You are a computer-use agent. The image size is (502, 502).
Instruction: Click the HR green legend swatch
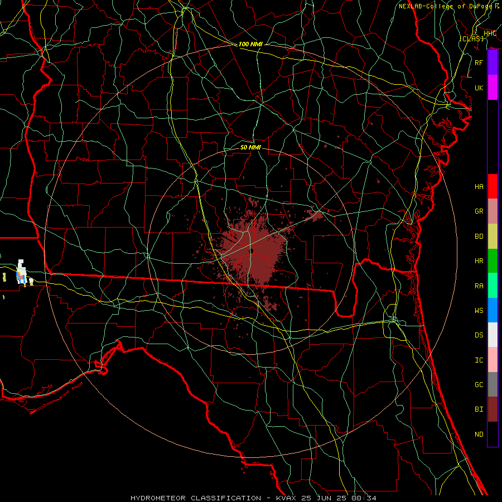pyautogui.click(x=493, y=260)
